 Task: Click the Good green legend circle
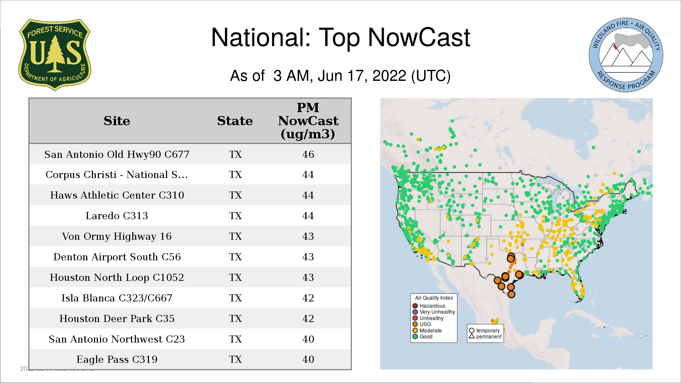tap(415, 337)
